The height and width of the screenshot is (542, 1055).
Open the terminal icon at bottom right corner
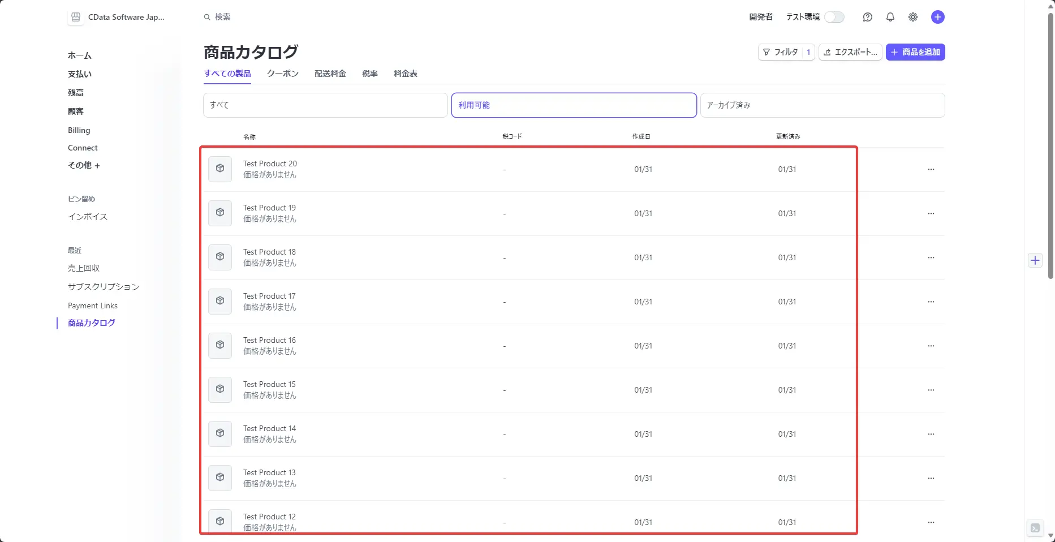pos(1035,528)
